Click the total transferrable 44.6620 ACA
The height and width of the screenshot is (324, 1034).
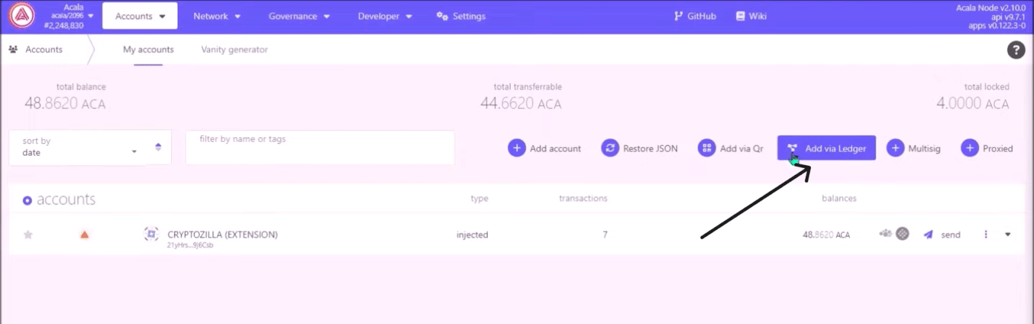521,103
